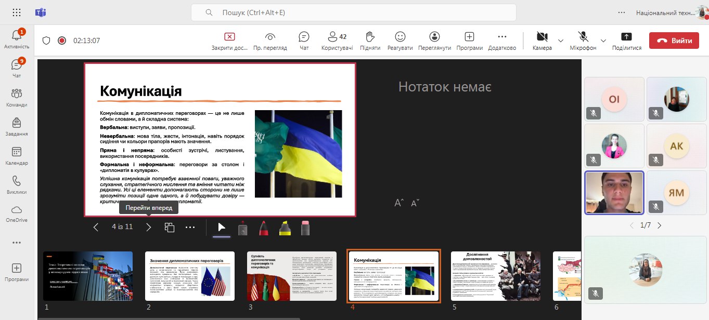
Task: Open Користувачі participants list
Action: click(337, 40)
